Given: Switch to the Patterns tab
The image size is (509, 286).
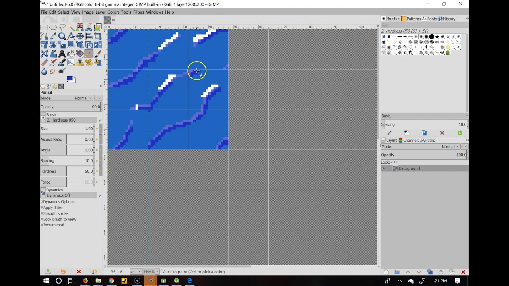Looking at the screenshot, I should coord(411,19).
